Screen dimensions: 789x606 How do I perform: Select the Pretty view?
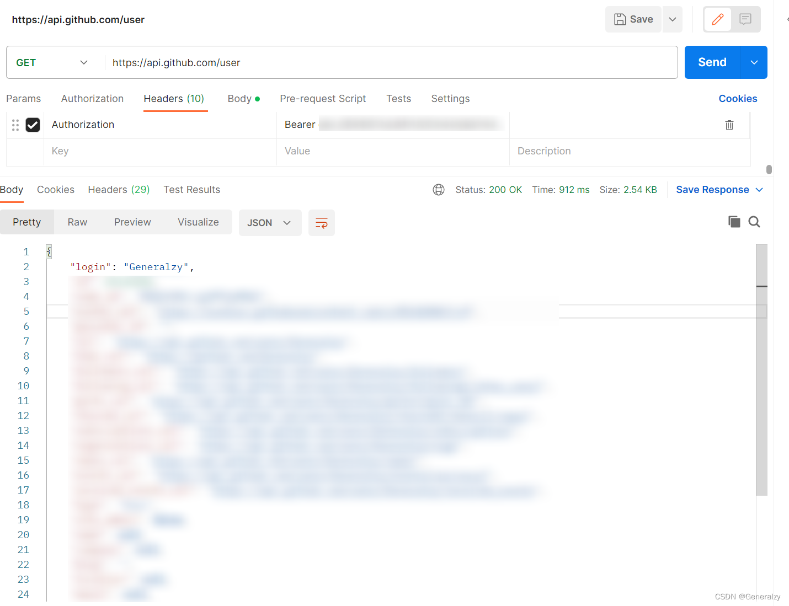pyautogui.click(x=27, y=222)
